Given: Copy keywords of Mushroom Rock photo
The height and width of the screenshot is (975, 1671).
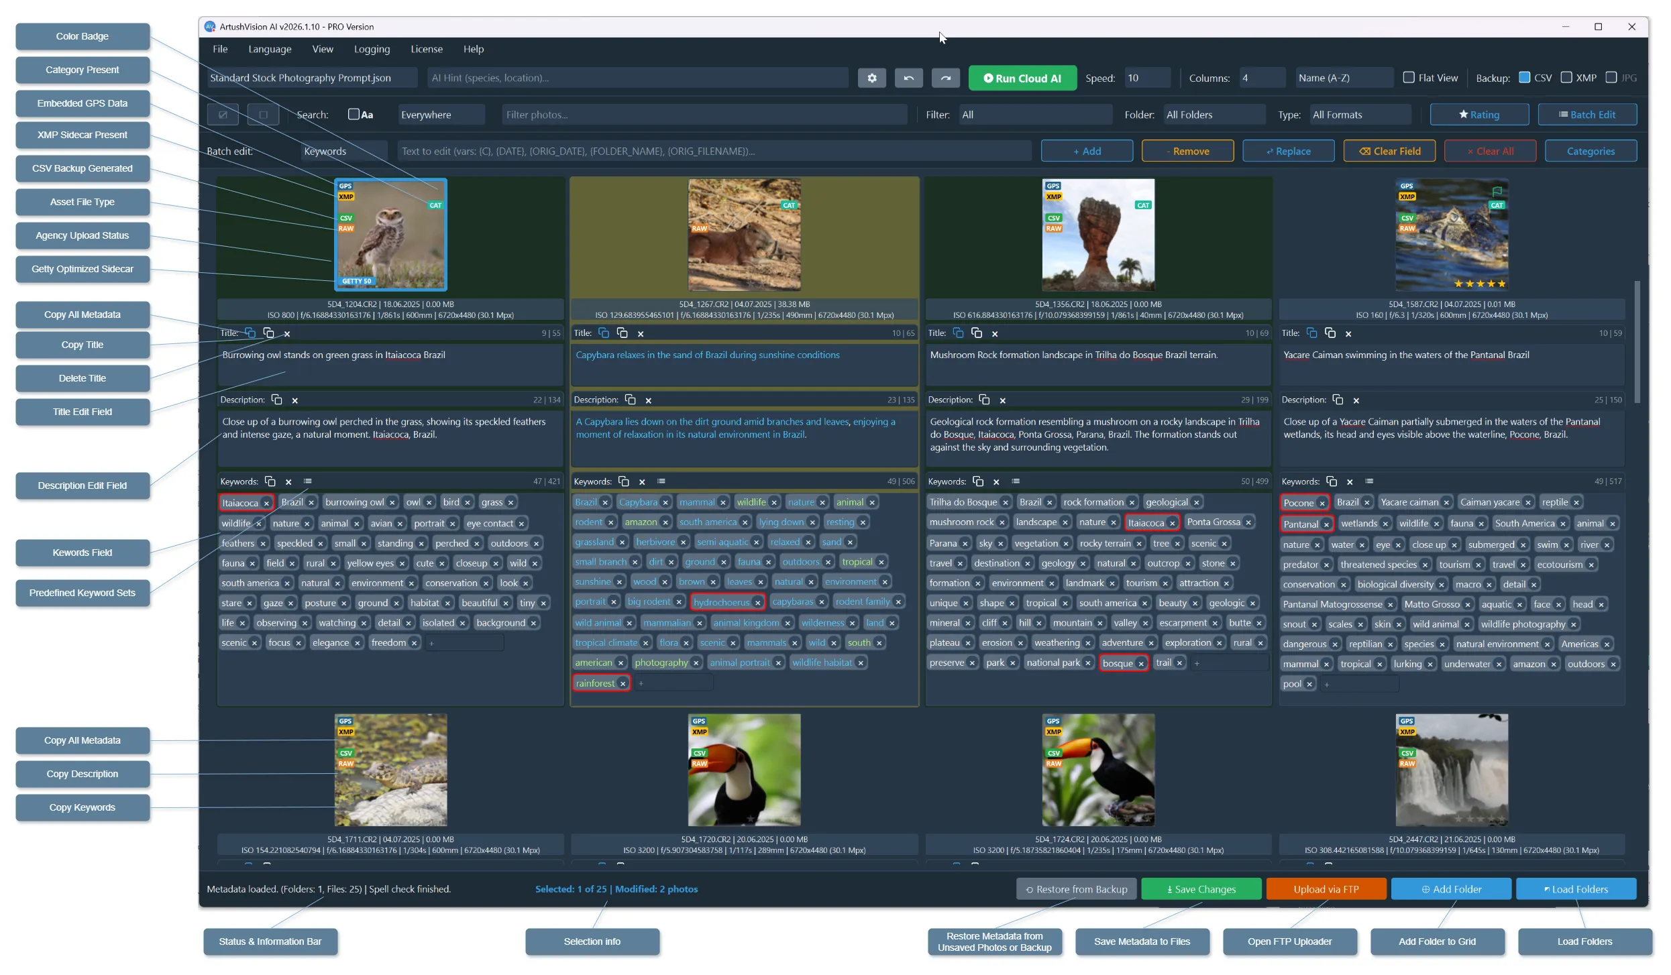Looking at the screenshot, I should [x=977, y=481].
